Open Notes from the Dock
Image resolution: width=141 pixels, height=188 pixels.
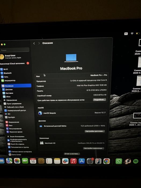(57, 161)
